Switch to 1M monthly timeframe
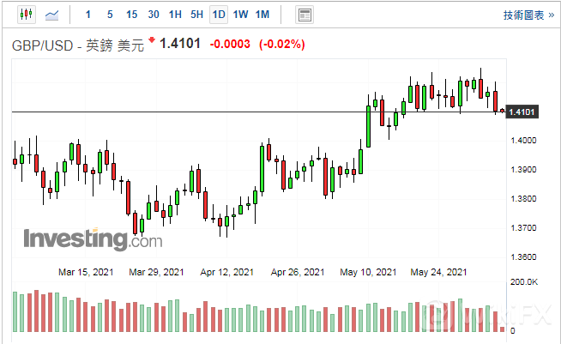 (262, 15)
